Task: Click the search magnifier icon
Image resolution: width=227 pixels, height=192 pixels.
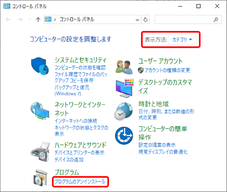Action: 216,19
